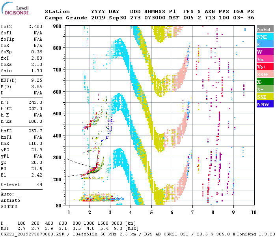
Task: Click the SSE yellow legend swatch
Action: tap(265, 97)
